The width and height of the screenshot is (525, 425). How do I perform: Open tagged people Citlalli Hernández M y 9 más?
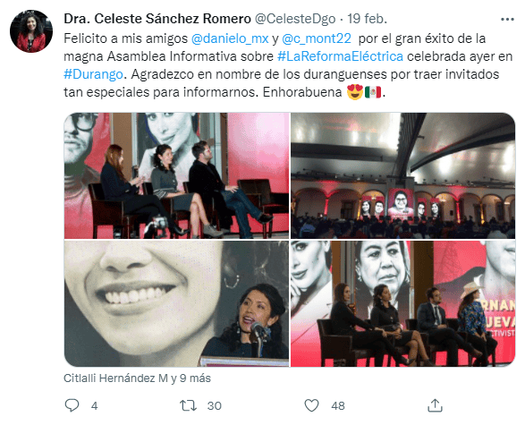tap(137, 378)
